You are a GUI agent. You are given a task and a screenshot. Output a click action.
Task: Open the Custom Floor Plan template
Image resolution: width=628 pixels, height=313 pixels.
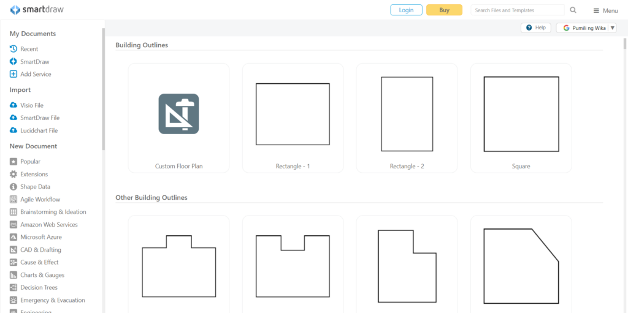point(178,118)
